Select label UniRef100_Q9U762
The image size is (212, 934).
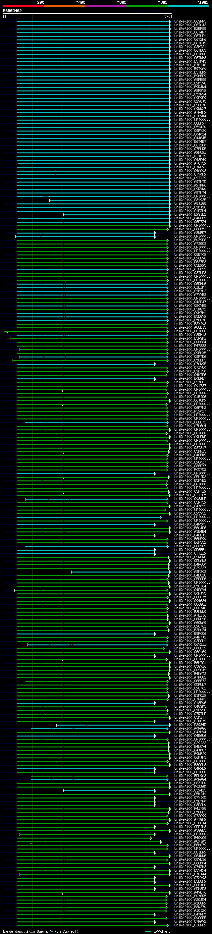pyautogui.click(x=190, y=688)
